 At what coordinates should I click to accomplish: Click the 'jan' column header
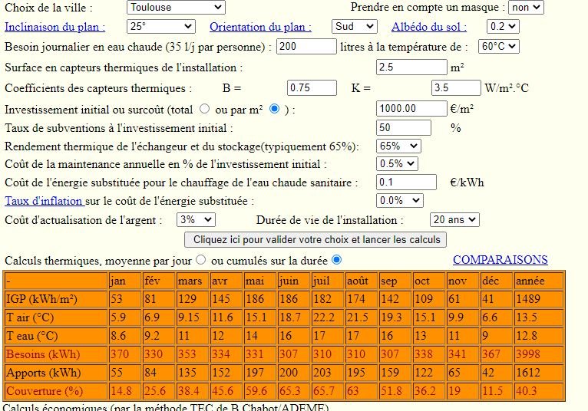(x=125, y=281)
